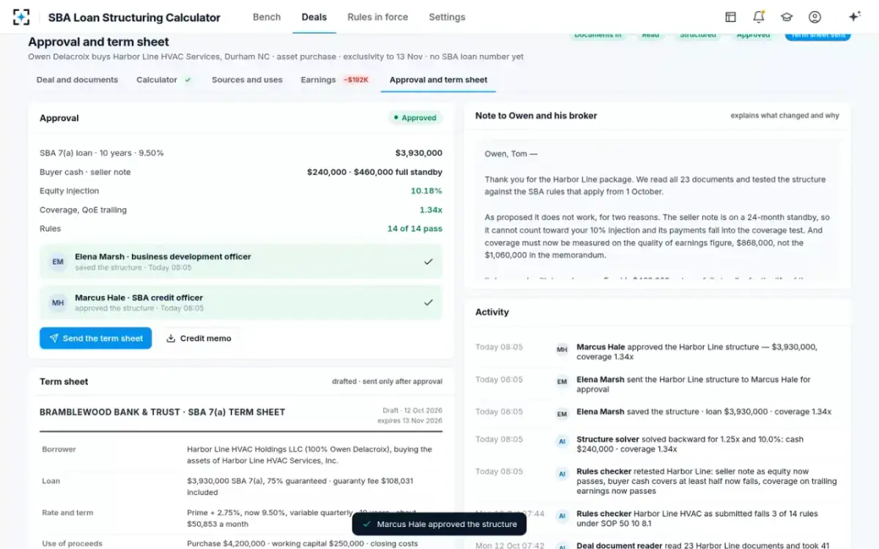Click AI avatar on 'retested Harbor Line' entry

[x=562, y=474]
